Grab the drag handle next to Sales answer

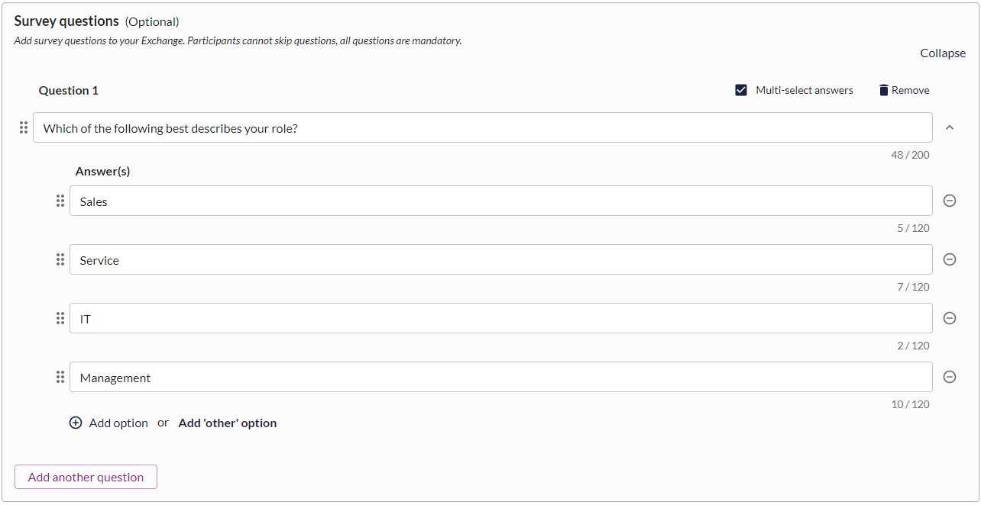click(60, 201)
